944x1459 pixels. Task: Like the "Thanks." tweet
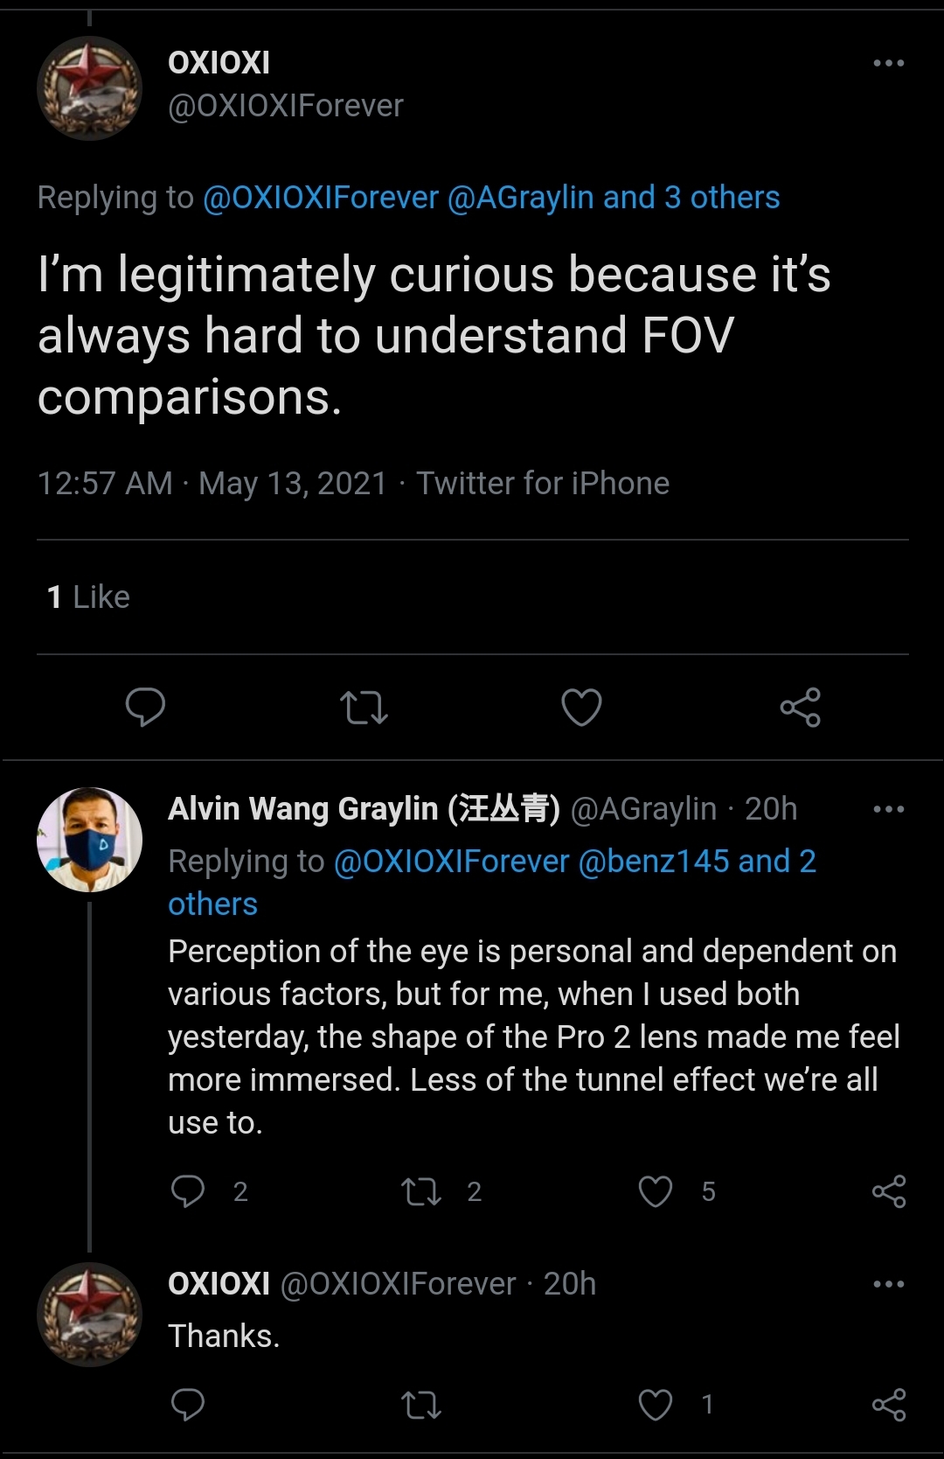[x=656, y=1405]
